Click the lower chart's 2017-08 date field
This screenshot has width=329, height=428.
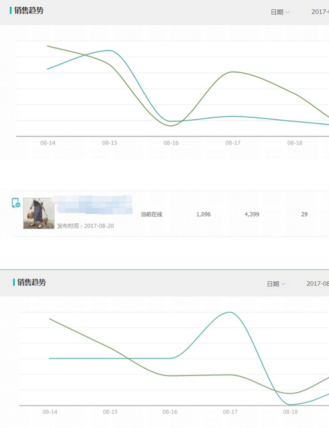[x=318, y=283]
